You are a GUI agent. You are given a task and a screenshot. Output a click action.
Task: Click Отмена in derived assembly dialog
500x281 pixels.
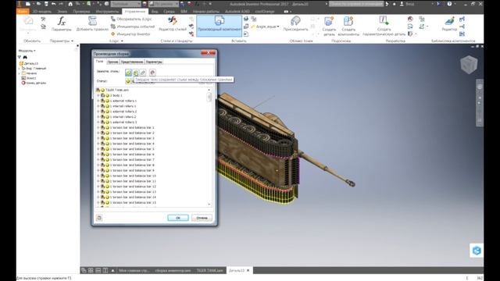coord(202,218)
